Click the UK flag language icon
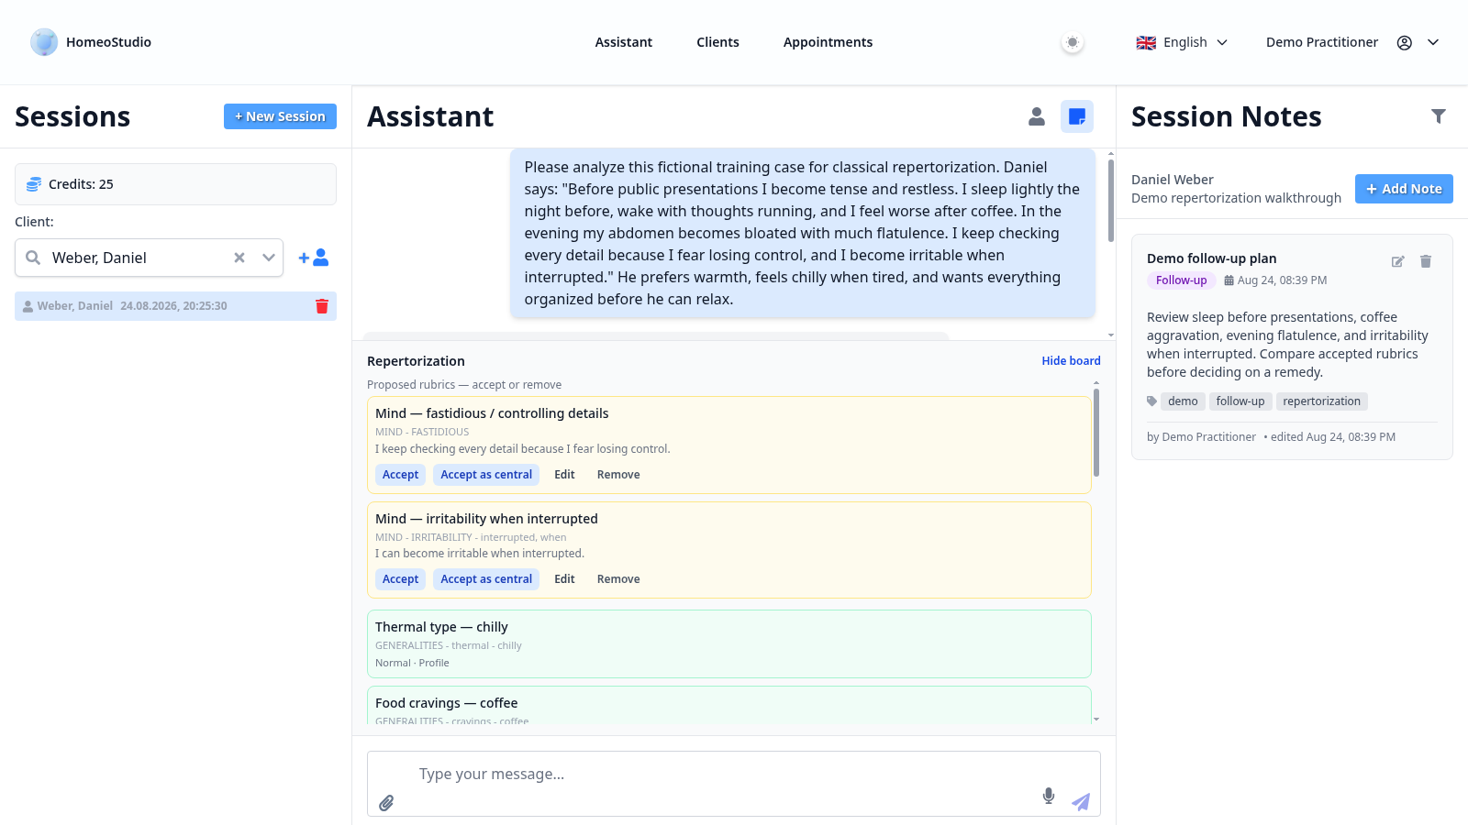This screenshot has width=1468, height=825. pyautogui.click(x=1146, y=43)
